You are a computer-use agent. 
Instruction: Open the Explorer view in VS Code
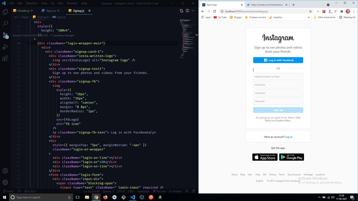coord(5,12)
